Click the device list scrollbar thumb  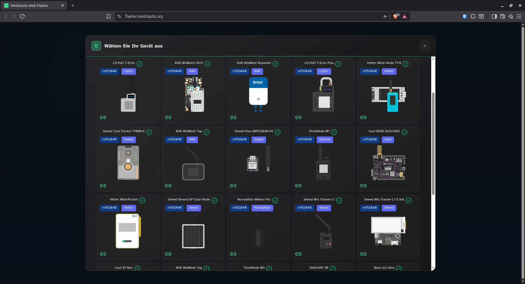[433, 143]
